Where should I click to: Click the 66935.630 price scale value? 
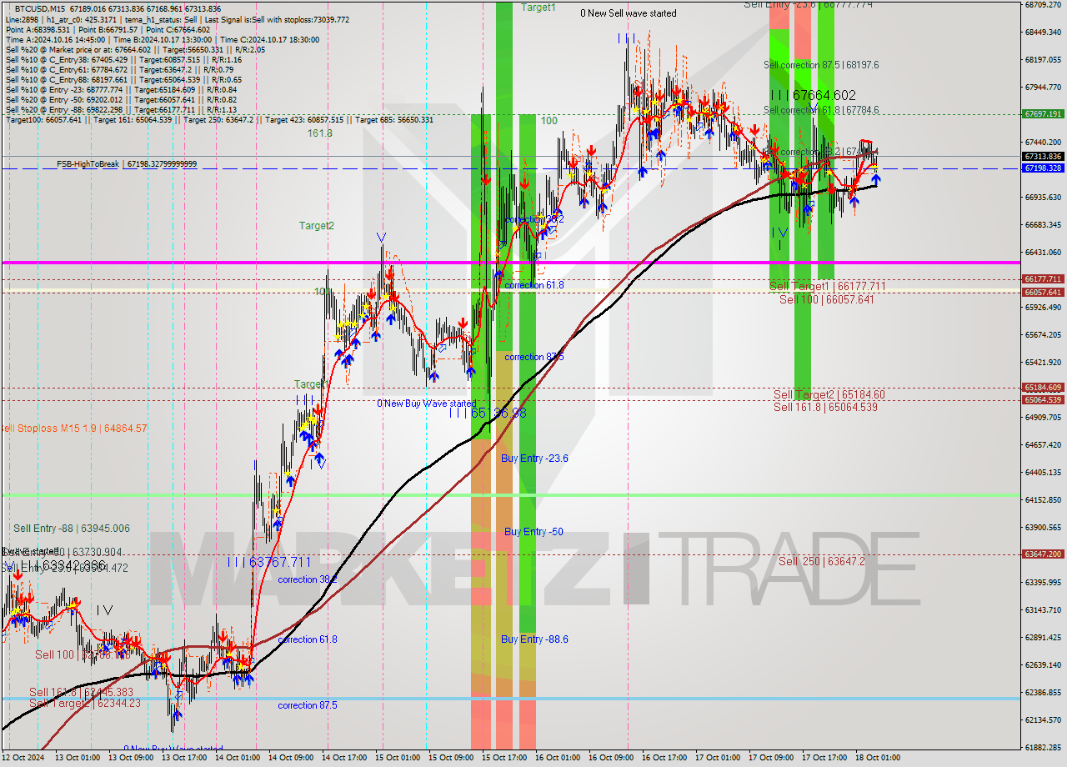(1043, 197)
